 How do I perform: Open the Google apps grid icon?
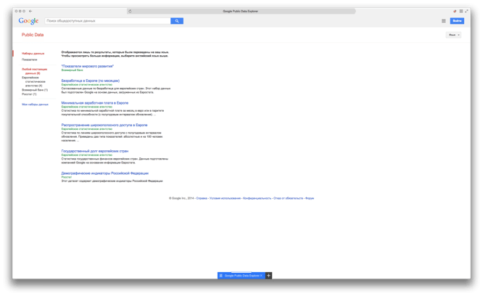point(443,20)
